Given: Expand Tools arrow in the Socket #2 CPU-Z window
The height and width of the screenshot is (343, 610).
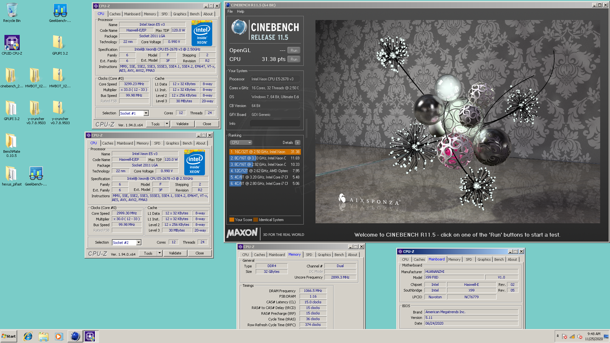Looking at the screenshot, I should 160,253.
